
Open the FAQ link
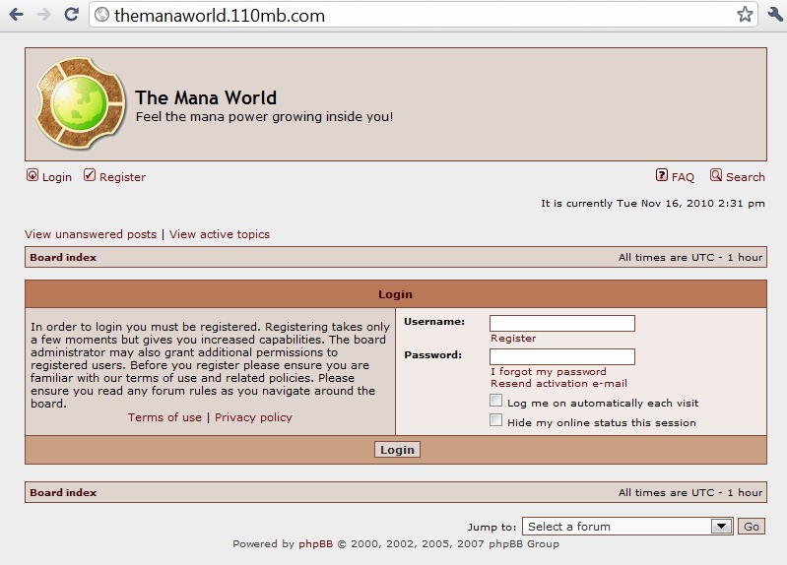pyautogui.click(x=683, y=177)
